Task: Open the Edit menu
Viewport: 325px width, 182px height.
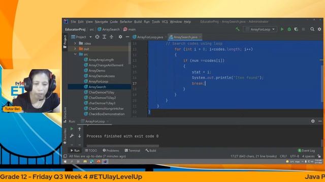Action: (81, 22)
